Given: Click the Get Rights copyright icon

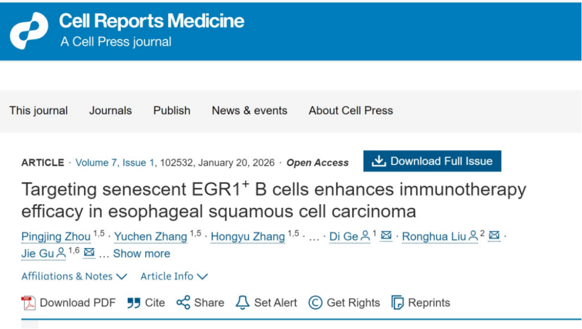Looking at the screenshot, I should click(x=315, y=303).
